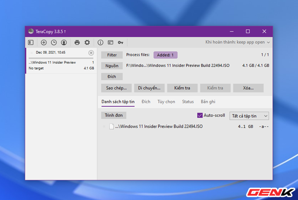Click the printer icon in toolbar
Viewport: 298px width, 200px height.
77,42
